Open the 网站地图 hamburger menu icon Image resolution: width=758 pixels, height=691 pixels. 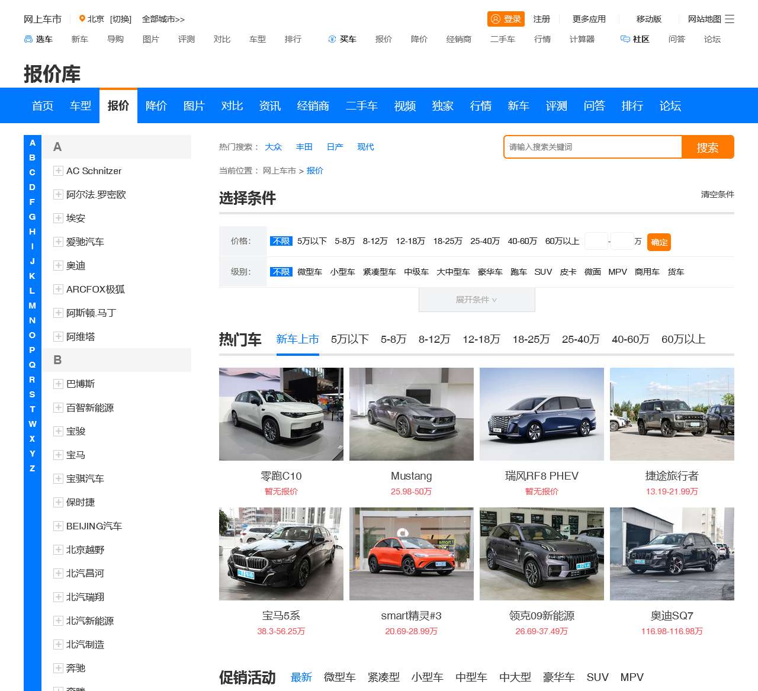(730, 19)
